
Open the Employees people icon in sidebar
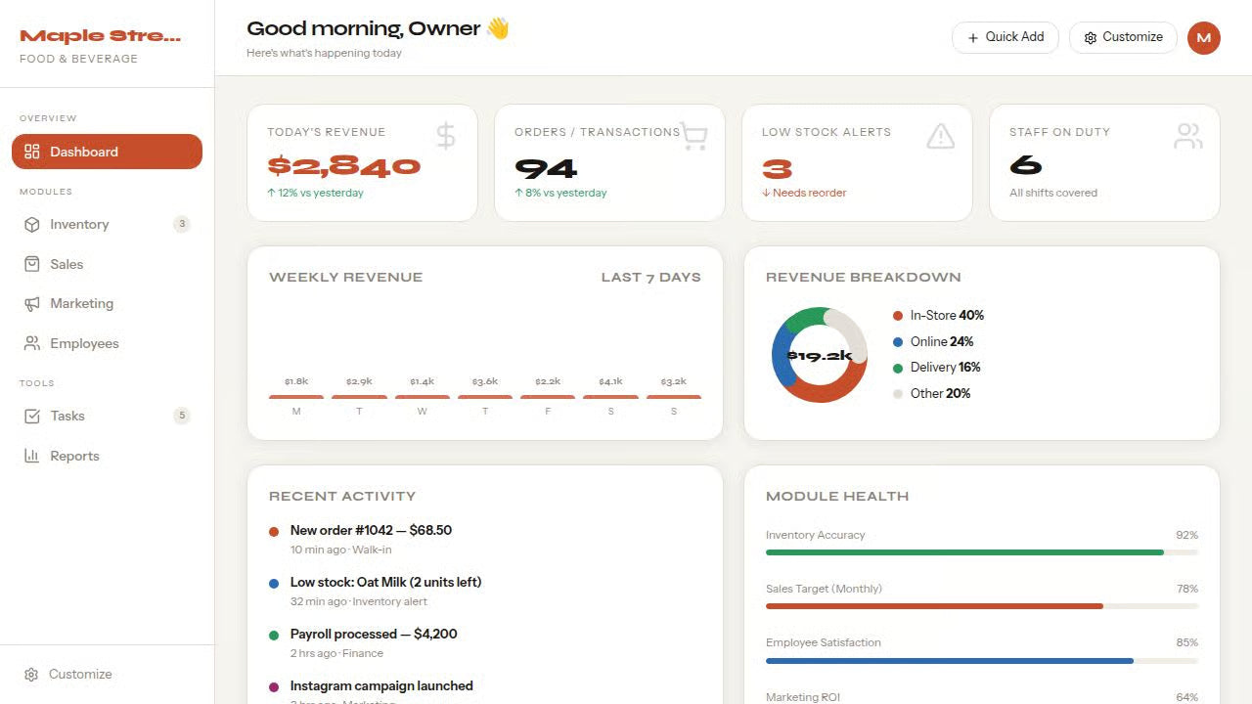30,343
